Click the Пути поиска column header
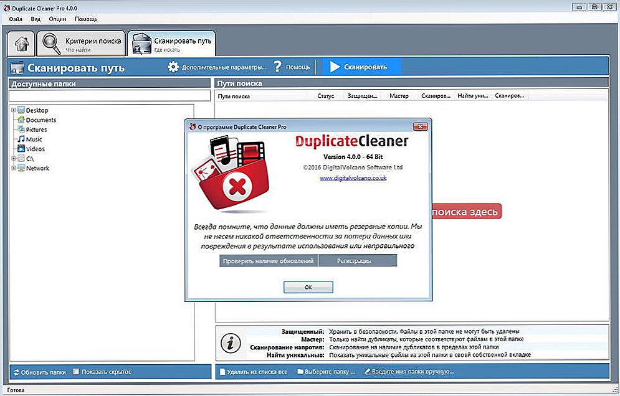Viewport: 620px width, 396px height. [261, 96]
